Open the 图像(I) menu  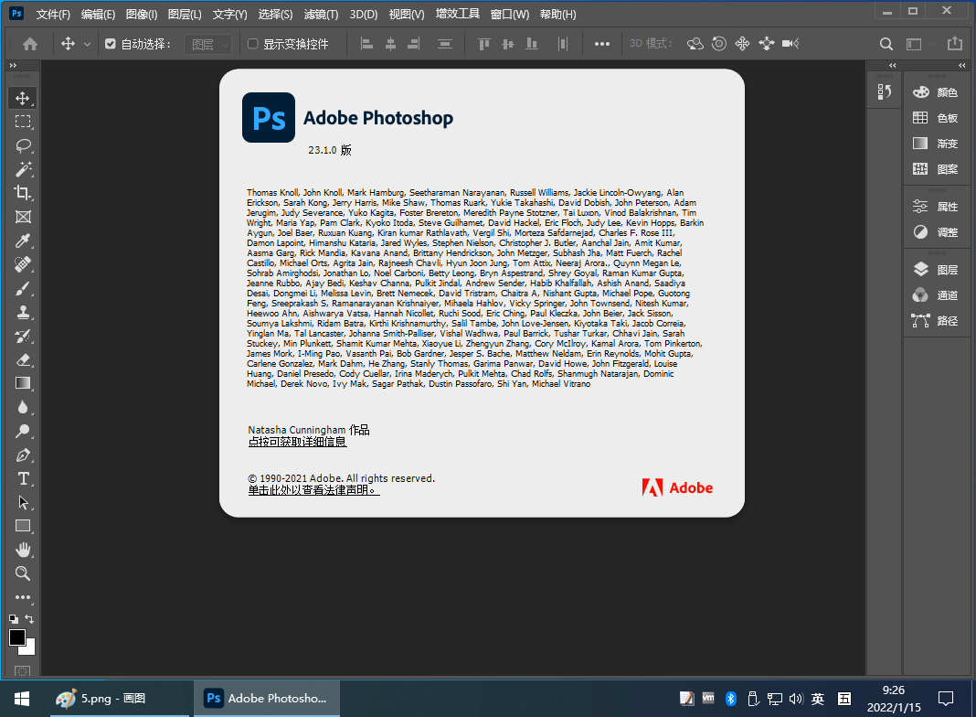click(142, 15)
